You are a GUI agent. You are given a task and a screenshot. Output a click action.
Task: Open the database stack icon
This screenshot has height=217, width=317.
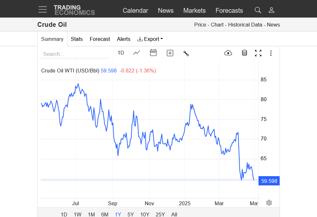[244, 53]
